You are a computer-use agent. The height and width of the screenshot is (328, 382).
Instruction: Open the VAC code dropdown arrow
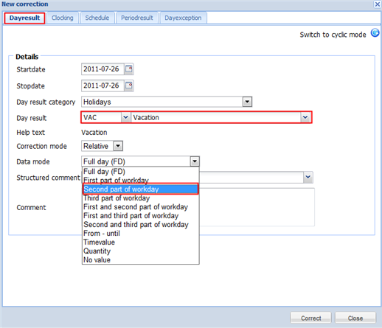125,117
